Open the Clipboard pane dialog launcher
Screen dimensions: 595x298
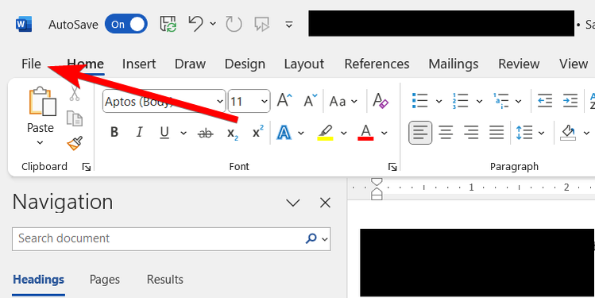[87, 167]
